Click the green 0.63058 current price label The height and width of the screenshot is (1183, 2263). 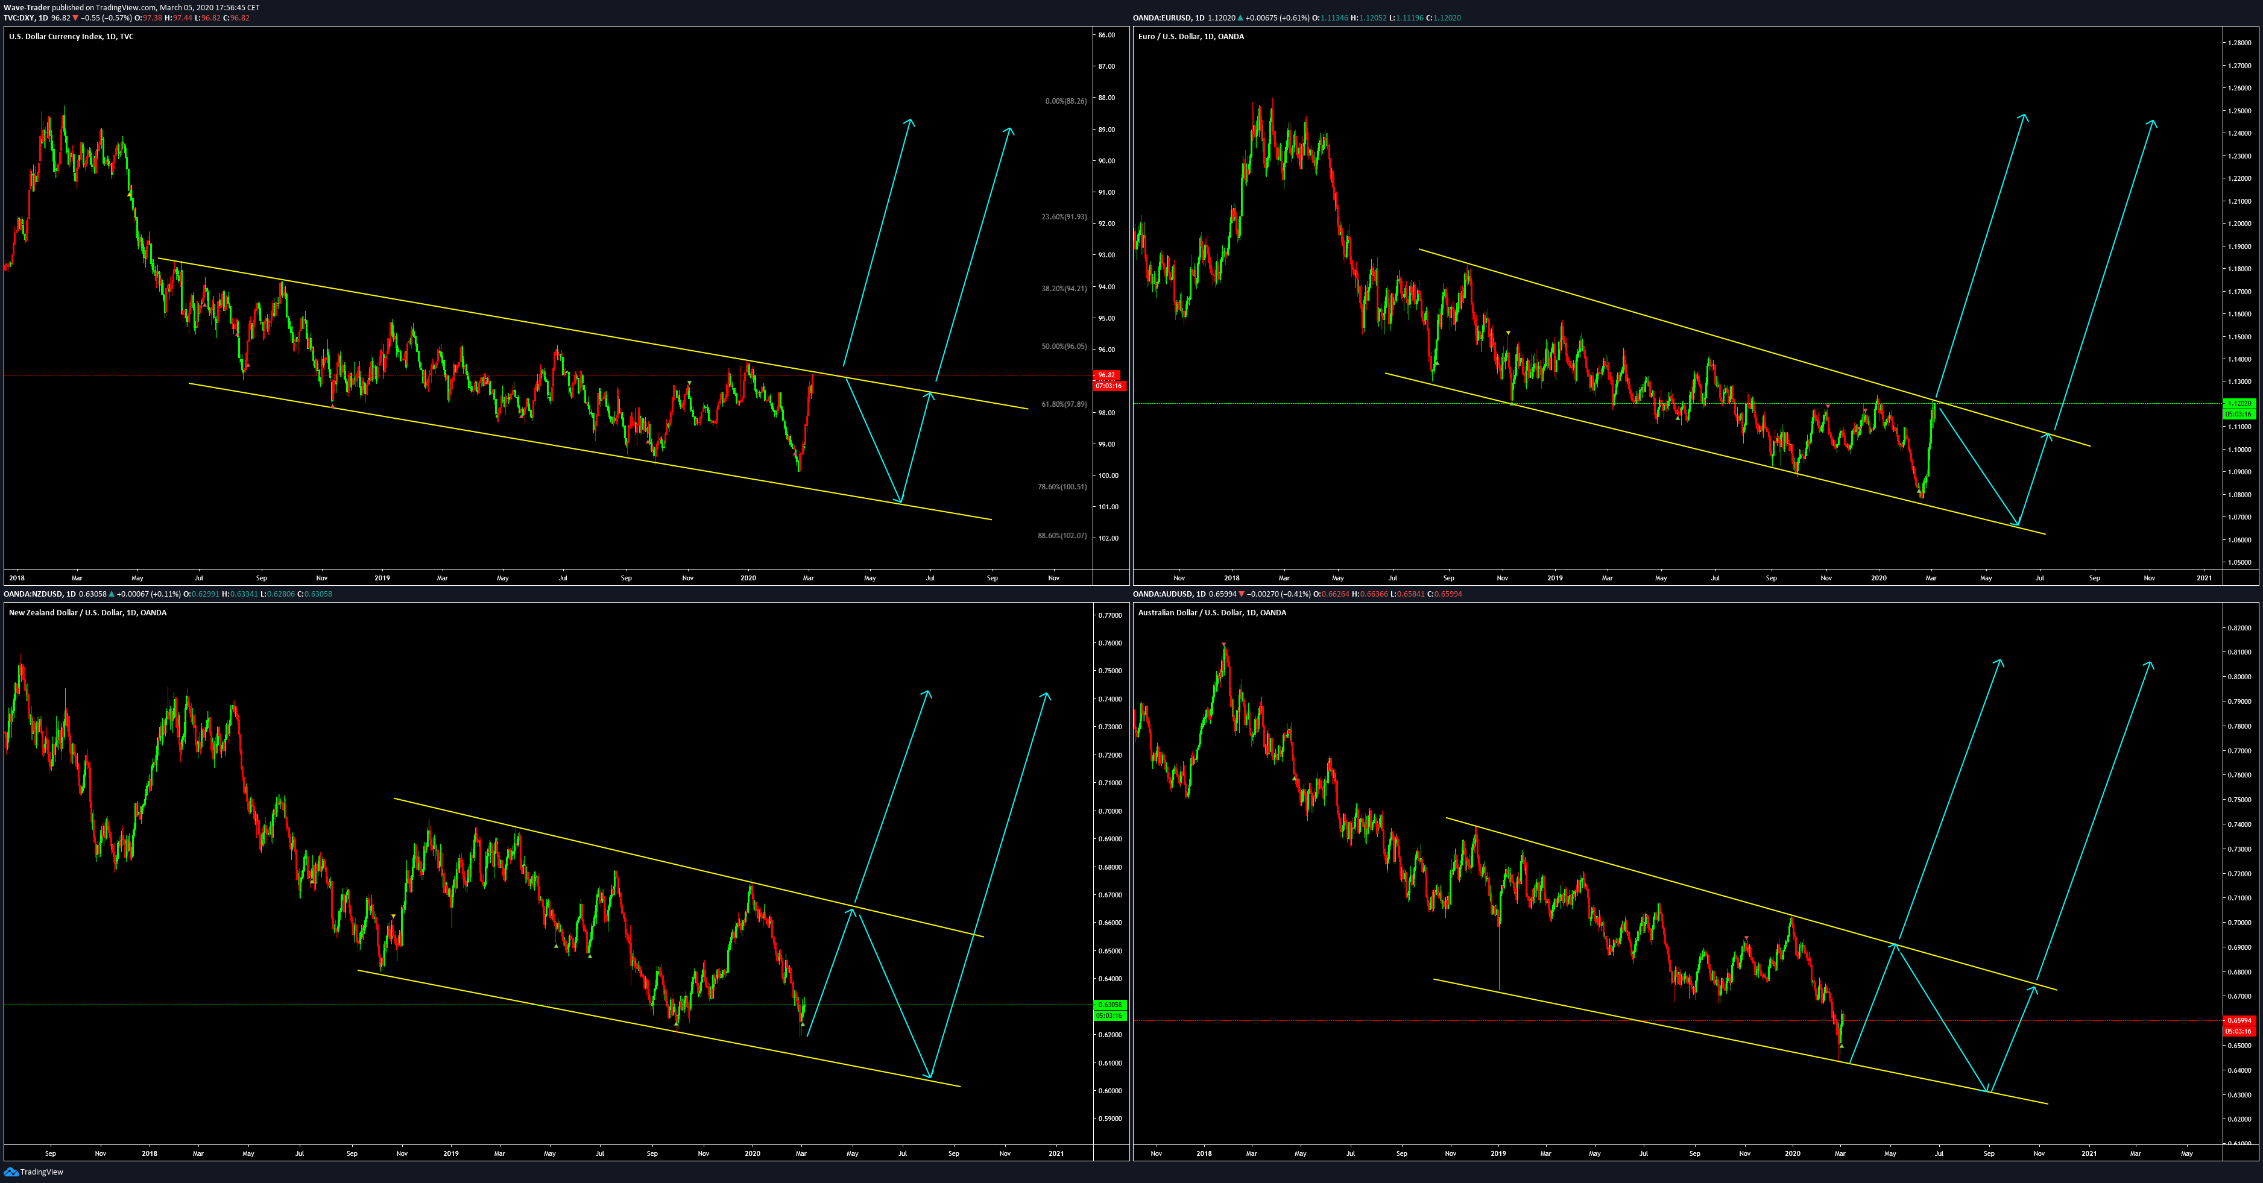[1111, 1005]
